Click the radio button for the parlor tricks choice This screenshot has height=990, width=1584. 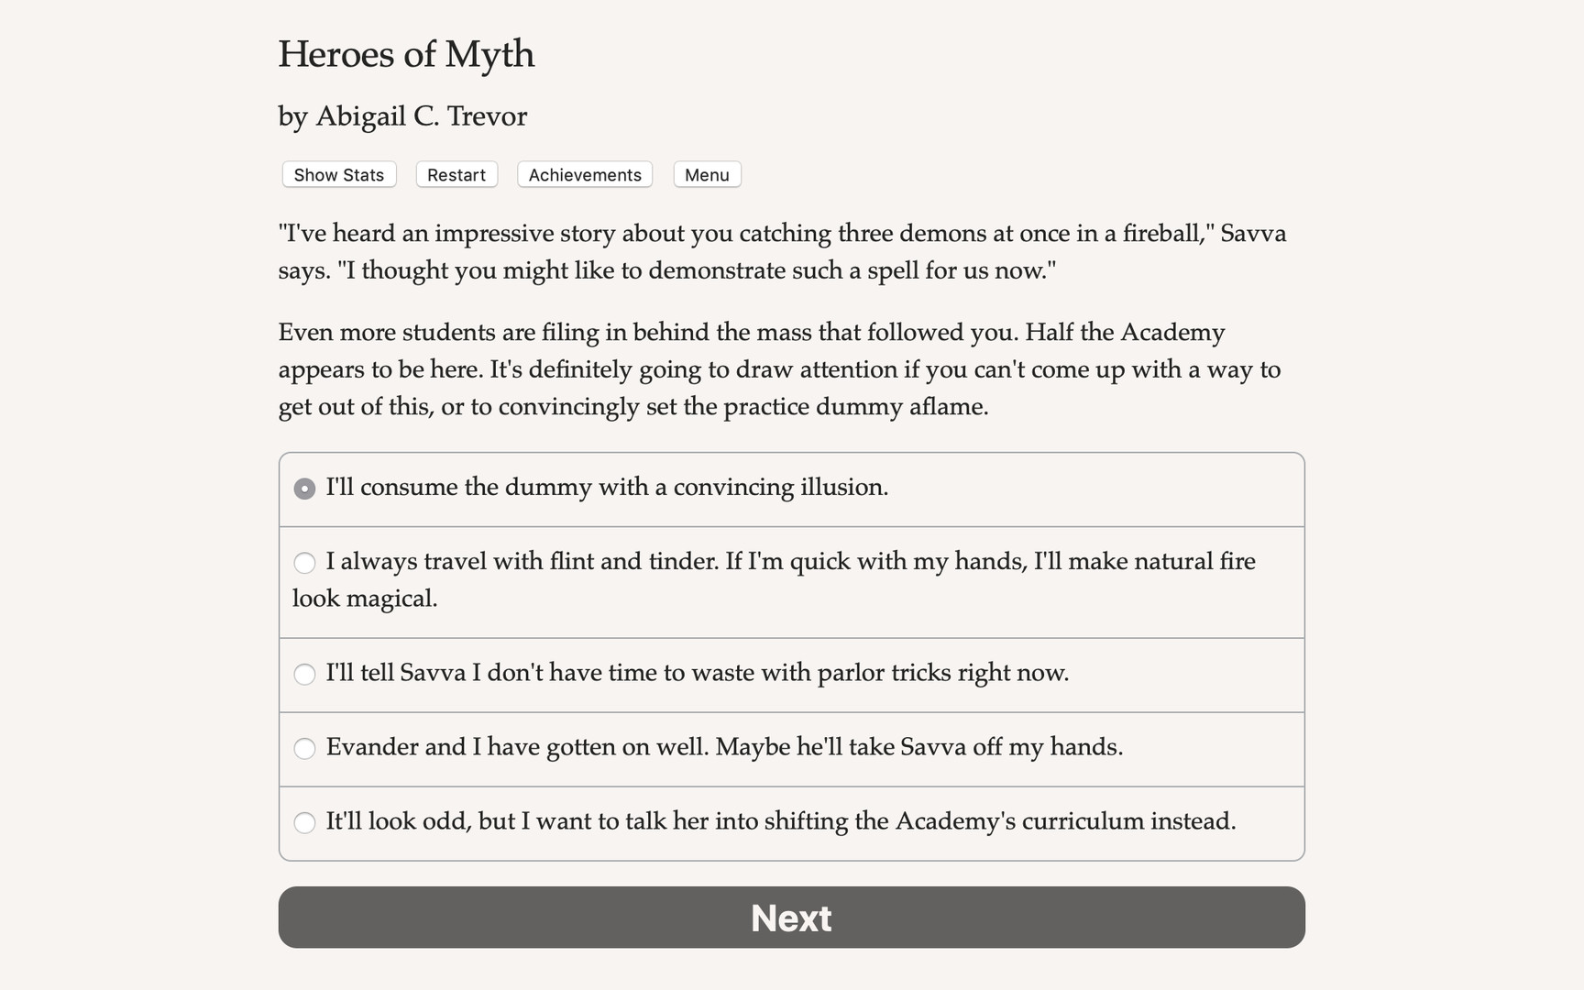303,674
